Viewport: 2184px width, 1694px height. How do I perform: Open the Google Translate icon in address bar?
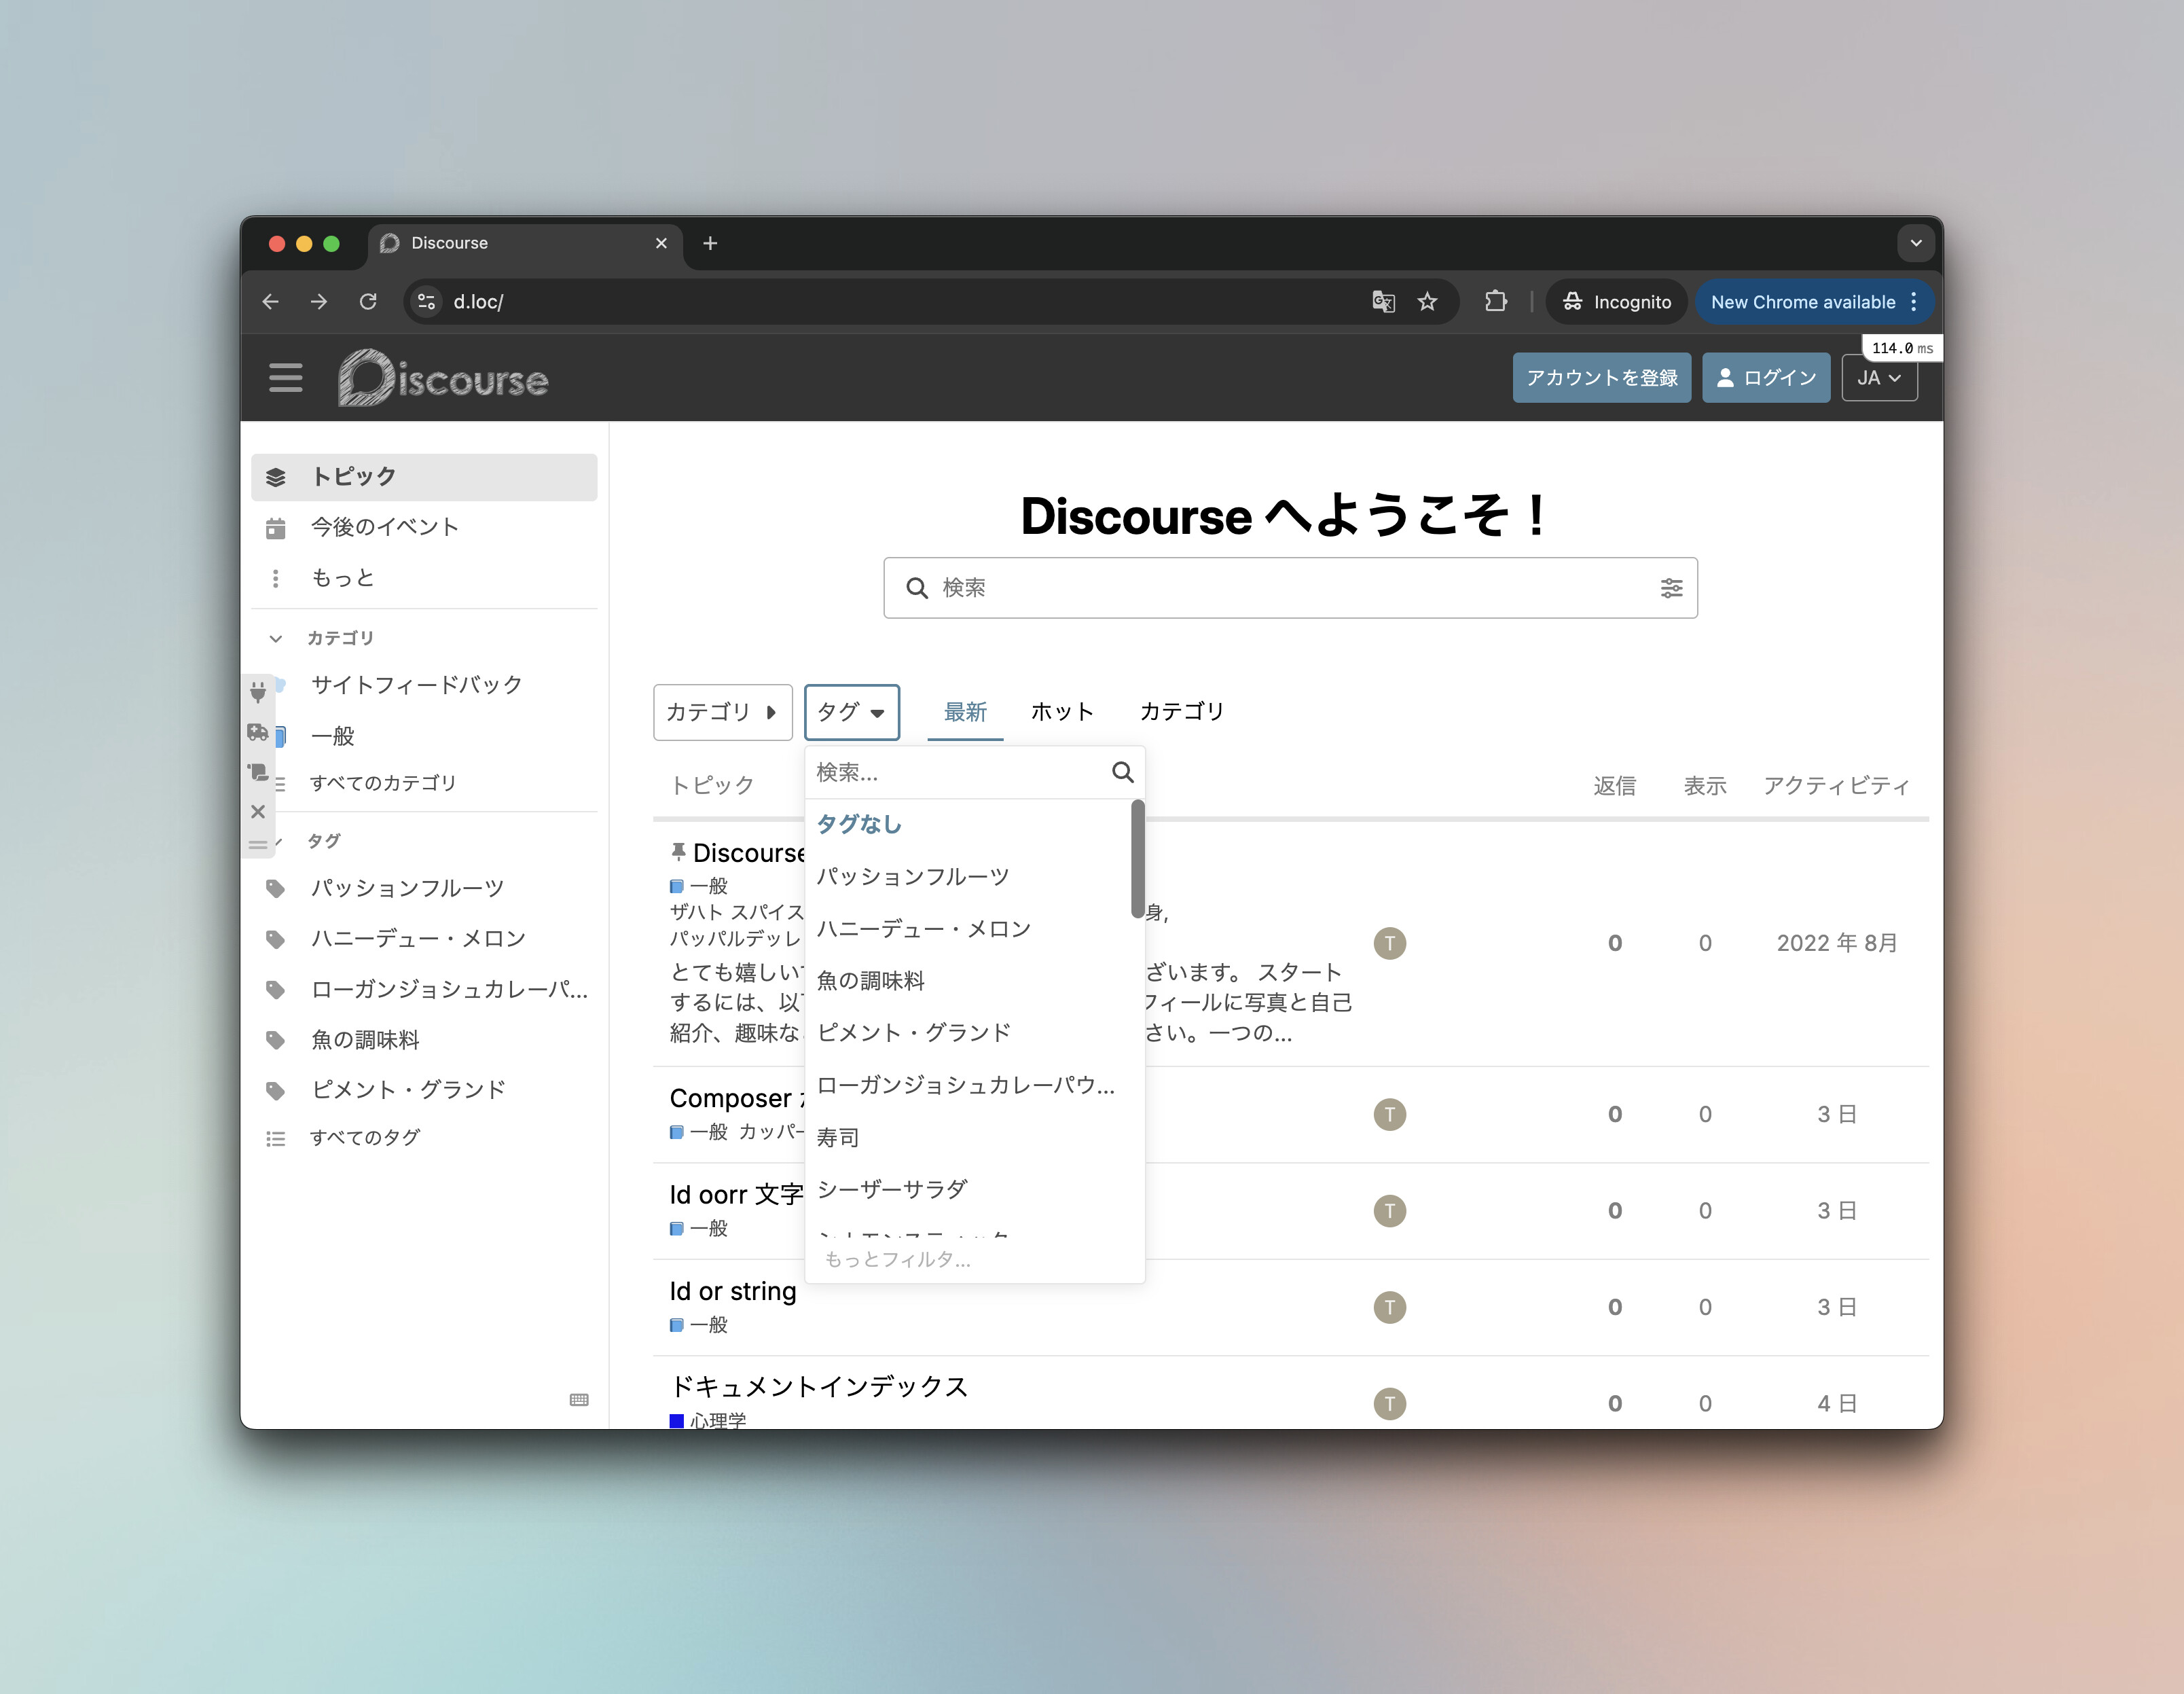point(1383,301)
